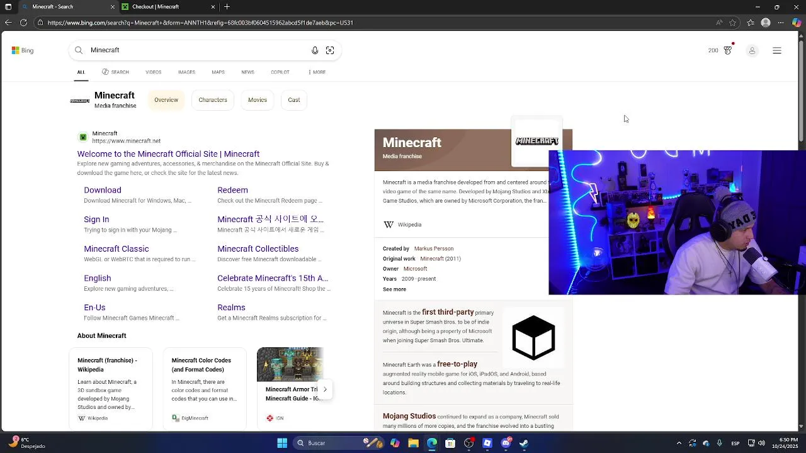Open visual search camera icon
The height and width of the screenshot is (453, 806).
(x=330, y=50)
